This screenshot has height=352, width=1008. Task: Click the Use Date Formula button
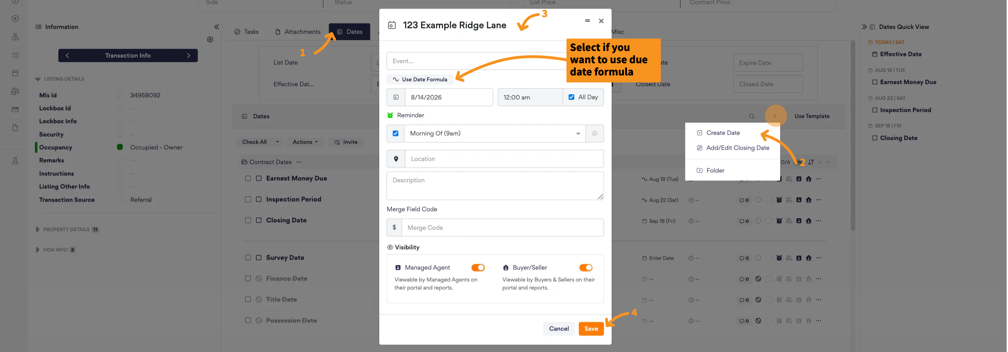coord(420,79)
